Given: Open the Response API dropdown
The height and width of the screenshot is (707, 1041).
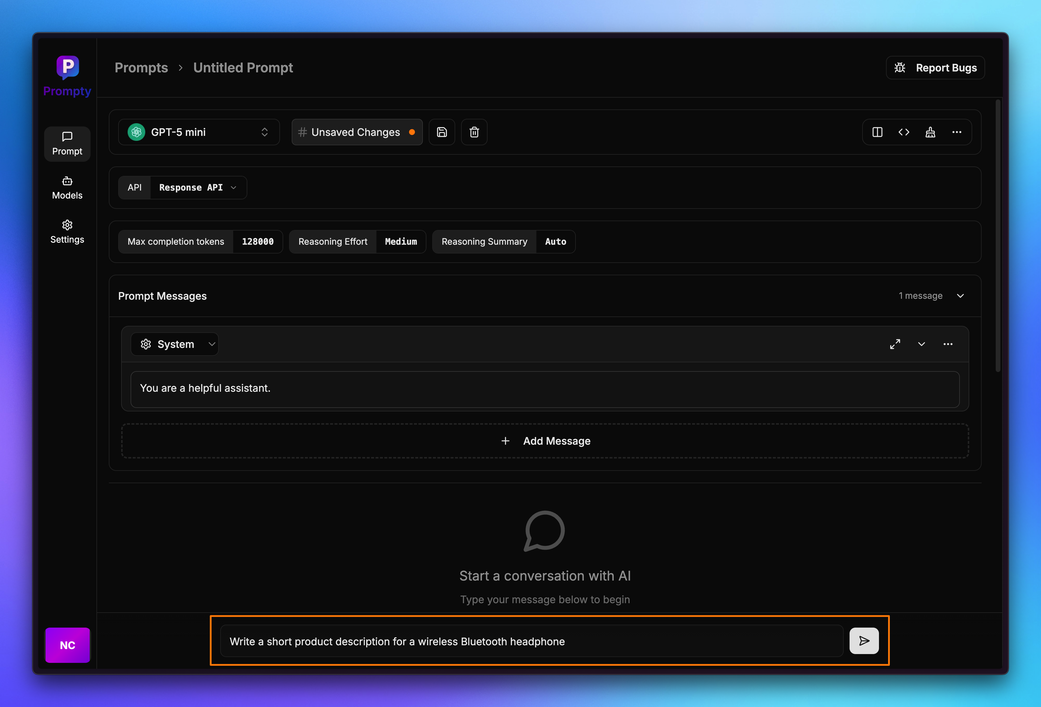Looking at the screenshot, I should click(x=198, y=188).
